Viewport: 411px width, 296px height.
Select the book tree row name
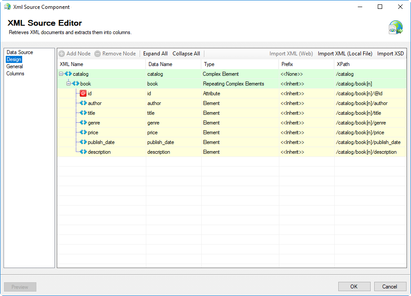[x=86, y=84]
